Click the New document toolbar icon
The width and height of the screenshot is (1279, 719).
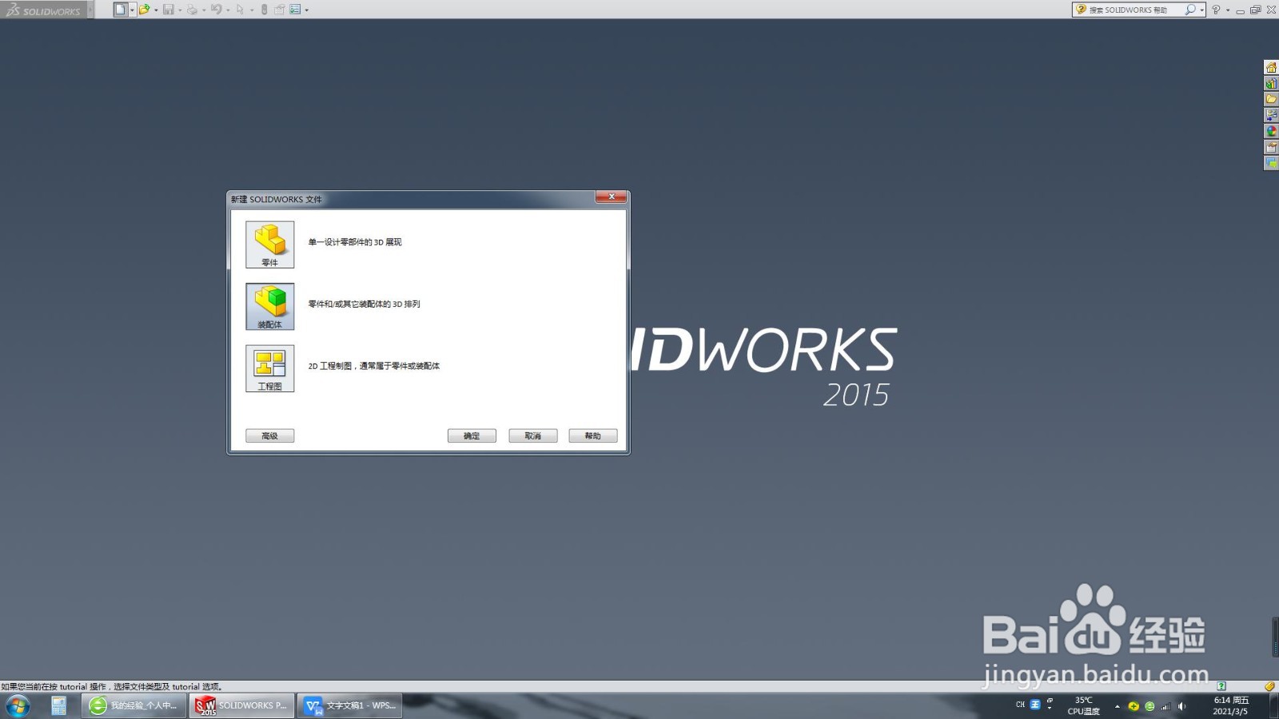pyautogui.click(x=121, y=10)
